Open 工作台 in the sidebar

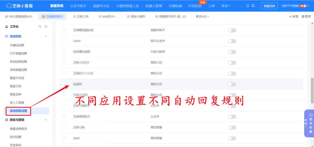click(x=14, y=26)
